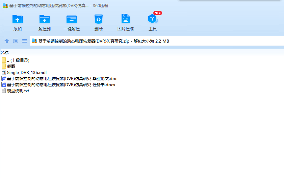The width and height of the screenshot is (284, 178).
Task: Click the 360压缩 app icon in the title bar
Action: pyautogui.click(x=5, y=6)
